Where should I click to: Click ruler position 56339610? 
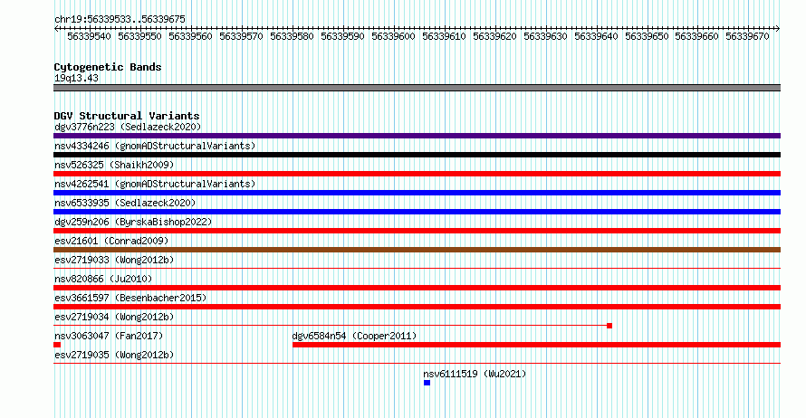point(444,36)
